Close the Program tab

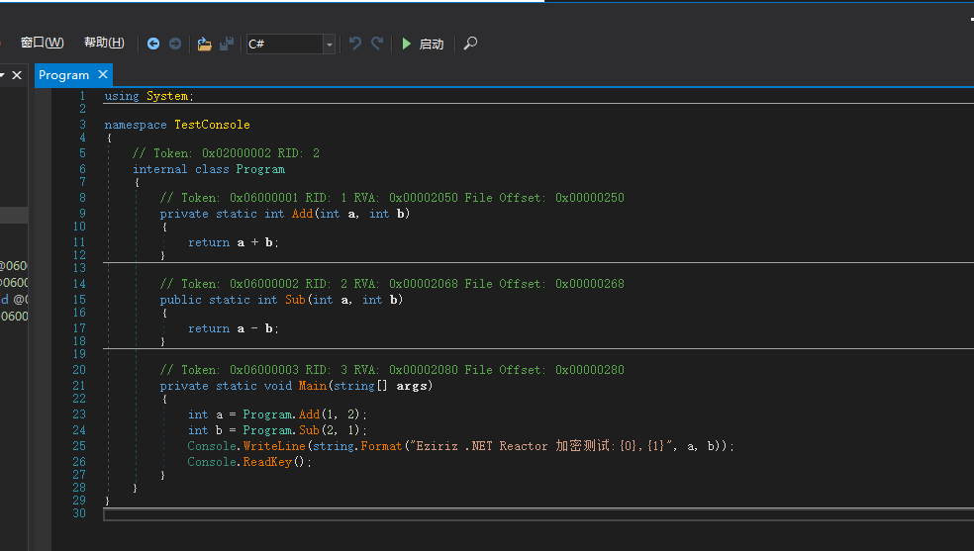pos(103,75)
